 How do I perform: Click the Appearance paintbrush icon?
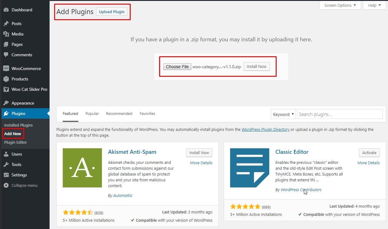6,103
